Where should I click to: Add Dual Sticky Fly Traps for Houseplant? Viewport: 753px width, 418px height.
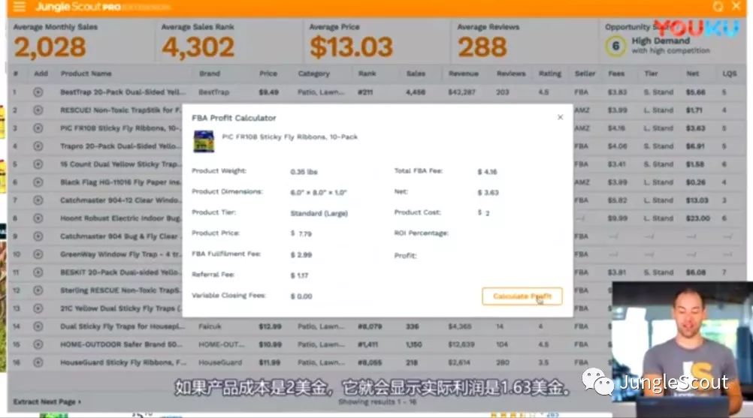coord(38,326)
